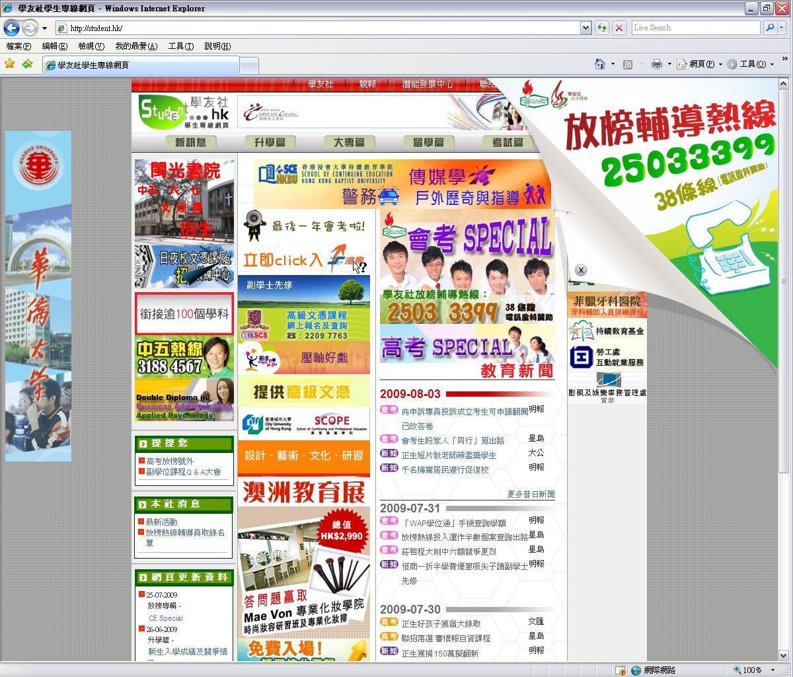This screenshot has height=677, width=793.
Task: Click the browser Back arrow button
Action: click(x=11, y=28)
